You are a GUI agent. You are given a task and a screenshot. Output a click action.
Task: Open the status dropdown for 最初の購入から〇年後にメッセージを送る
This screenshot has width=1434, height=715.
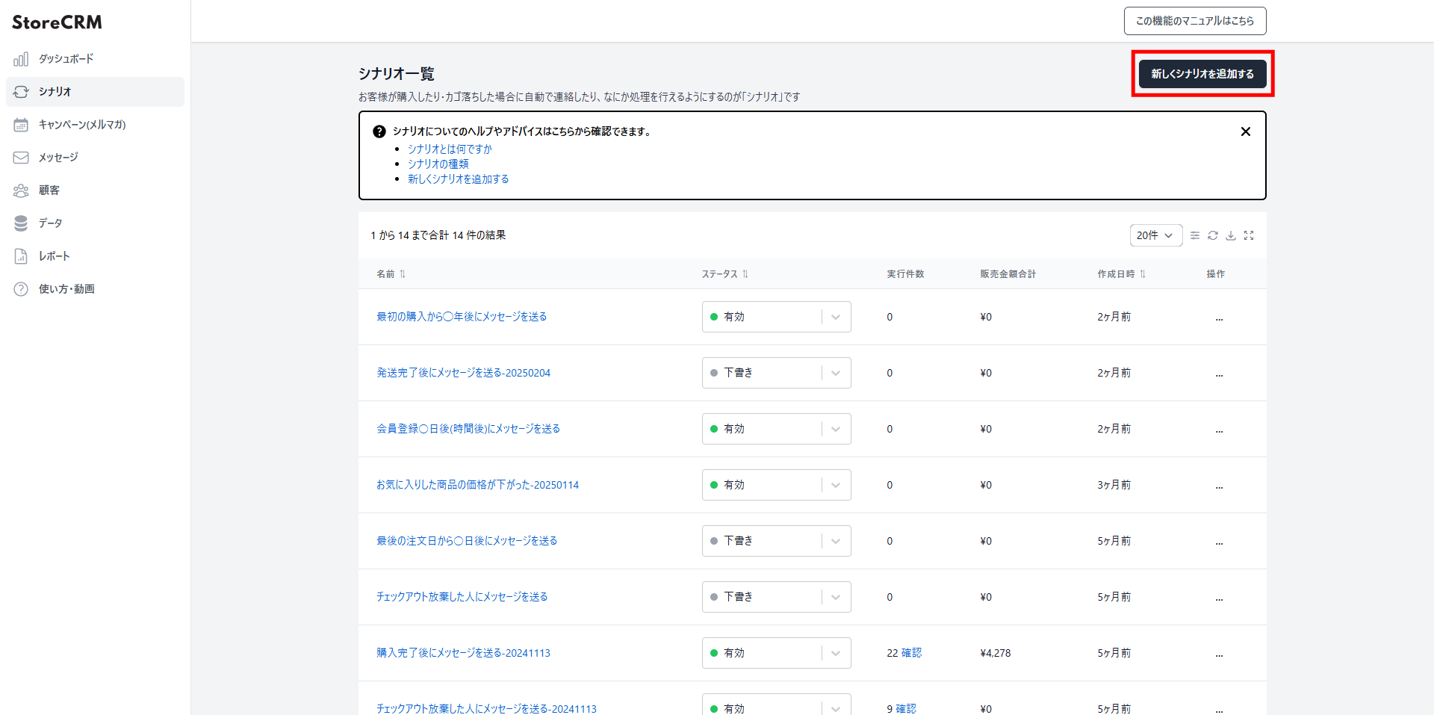(x=835, y=317)
